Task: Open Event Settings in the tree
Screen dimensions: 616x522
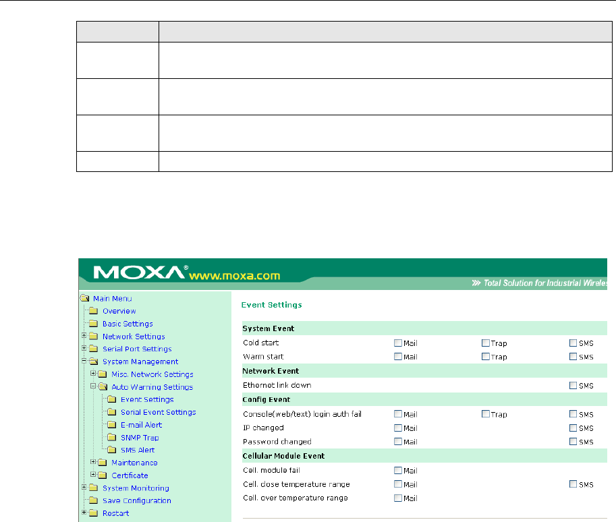Action: 147,399
